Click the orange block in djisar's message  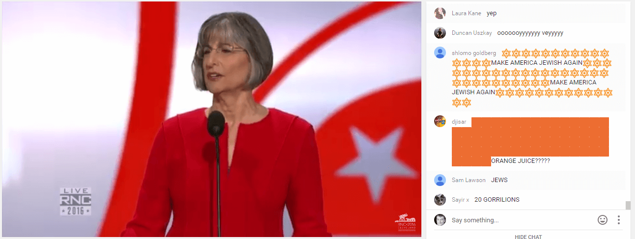click(x=530, y=142)
